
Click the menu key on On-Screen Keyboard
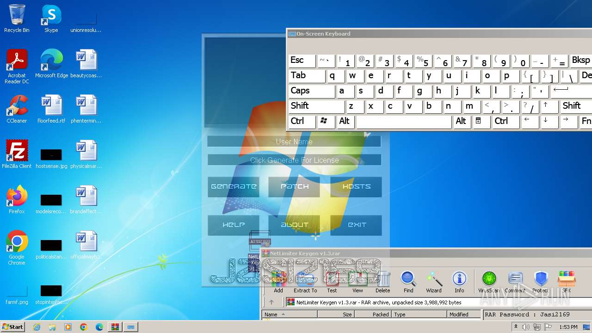point(481,122)
